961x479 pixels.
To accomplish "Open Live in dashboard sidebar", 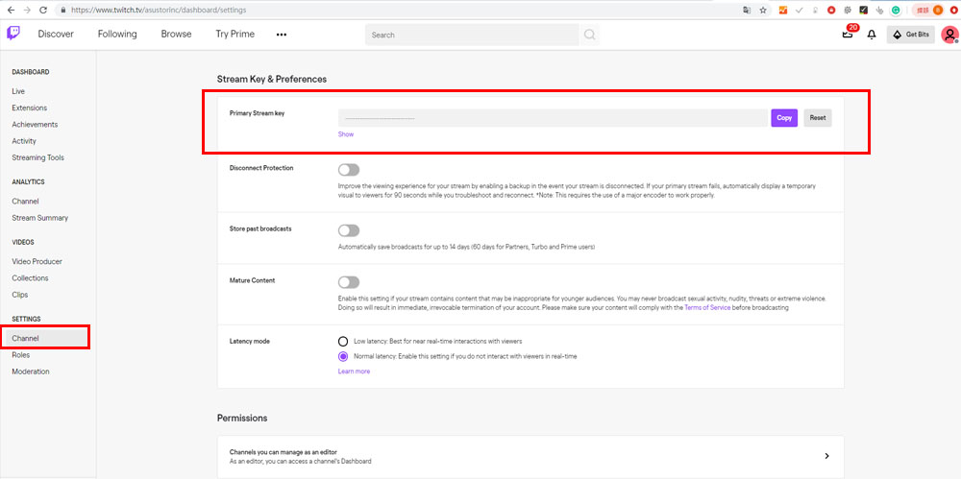I will (x=18, y=91).
